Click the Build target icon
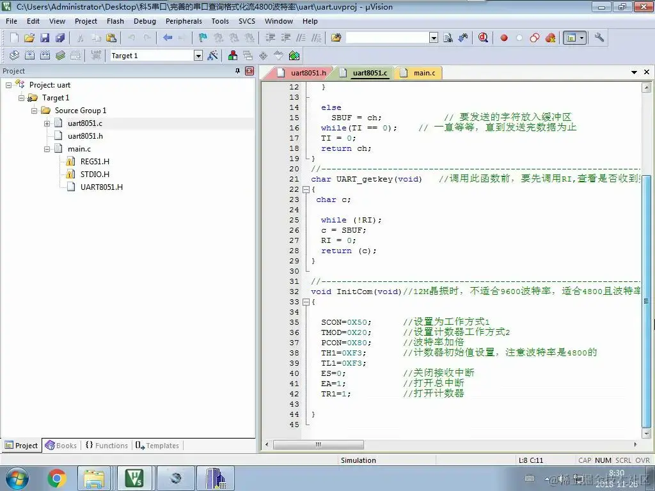 coord(29,56)
